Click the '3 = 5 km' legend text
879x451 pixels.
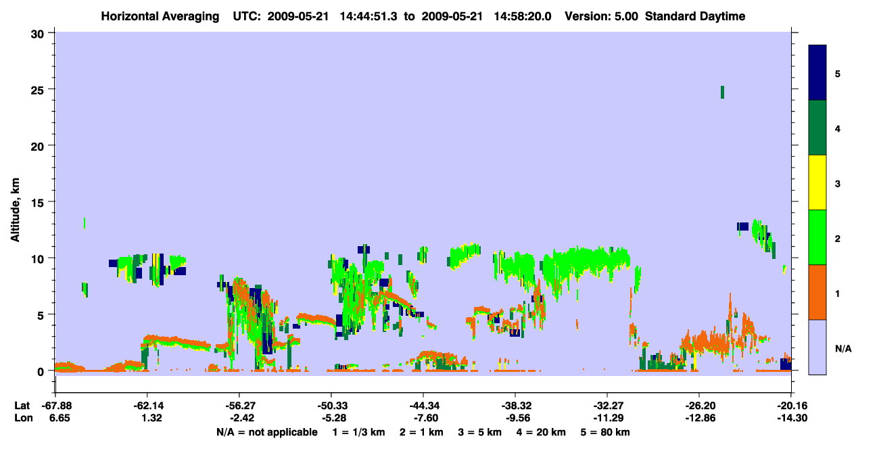[481, 432]
